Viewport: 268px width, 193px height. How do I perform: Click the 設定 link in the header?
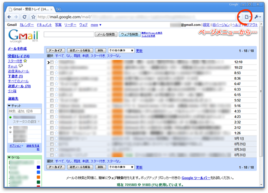(206, 25)
